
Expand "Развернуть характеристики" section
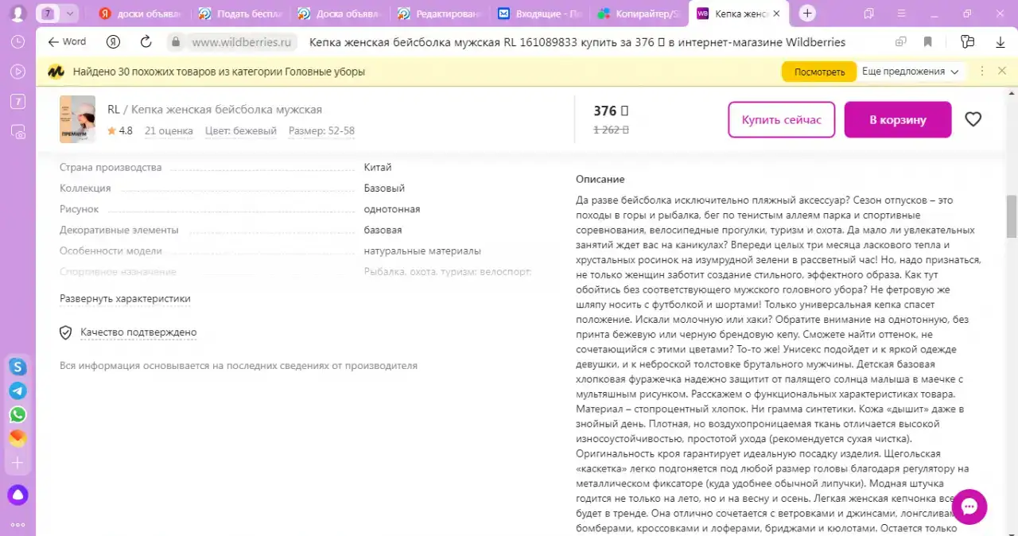pos(125,299)
